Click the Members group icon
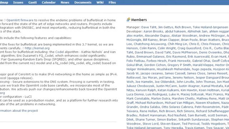 128,20
